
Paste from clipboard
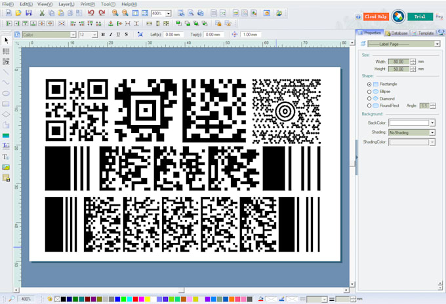tap(61, 13)
